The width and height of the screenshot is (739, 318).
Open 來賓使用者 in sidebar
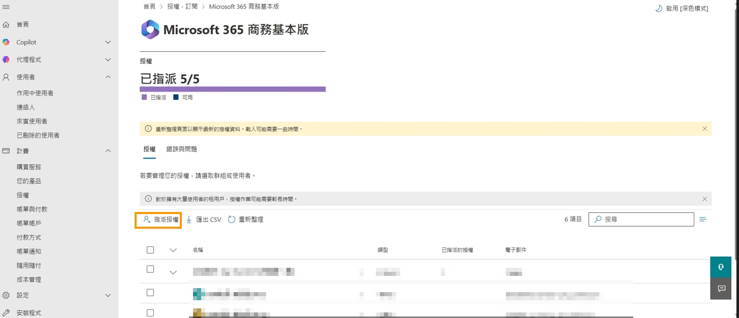(x=32, y=121)
